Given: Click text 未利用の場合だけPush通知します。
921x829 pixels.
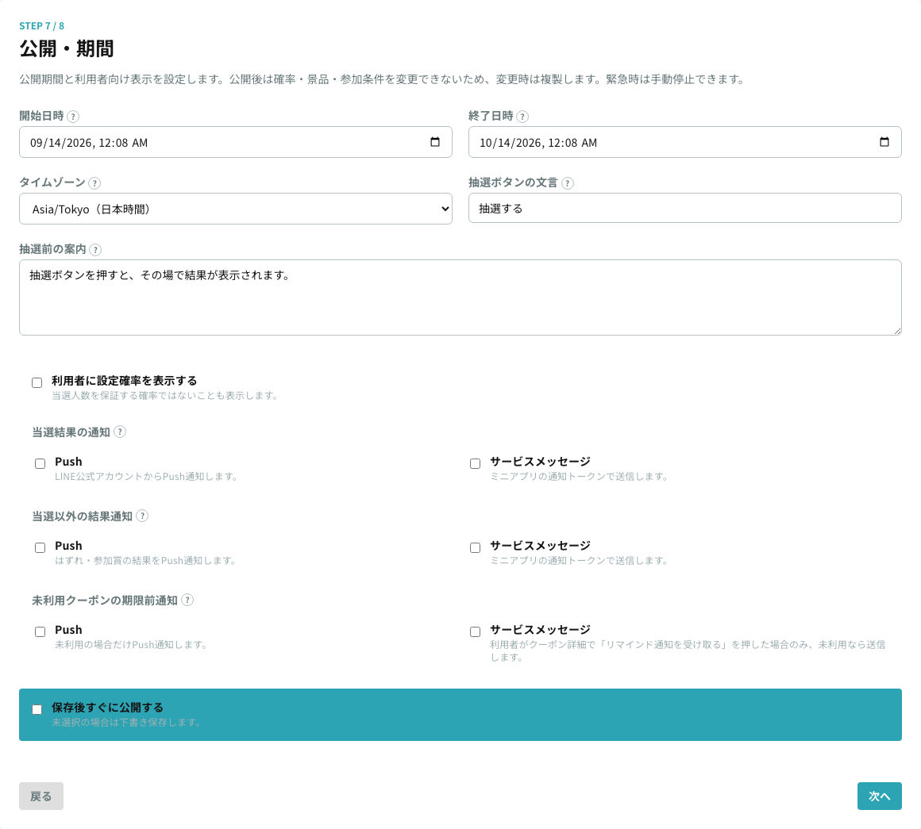Looking at the screenshot, I should pyautogui.click(x=131, y=644).
